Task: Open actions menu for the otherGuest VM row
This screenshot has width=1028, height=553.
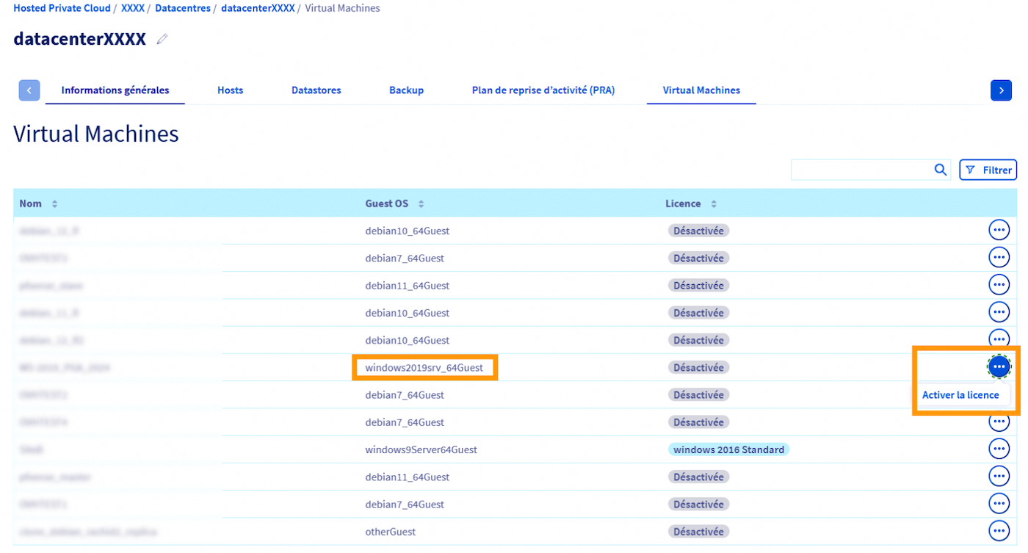Action: [999, 530]
